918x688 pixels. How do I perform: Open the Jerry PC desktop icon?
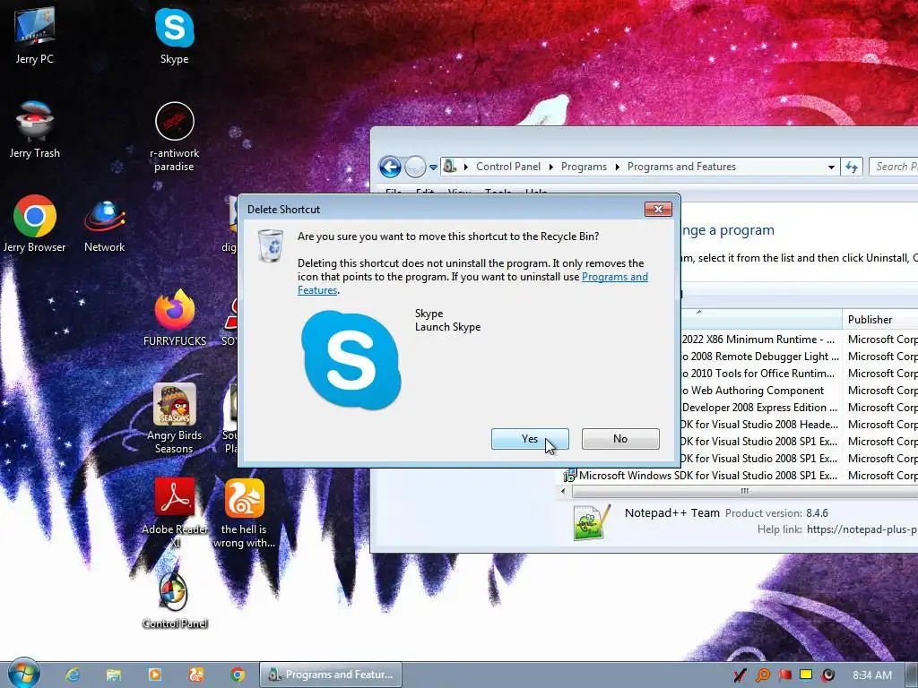[35, 36]
